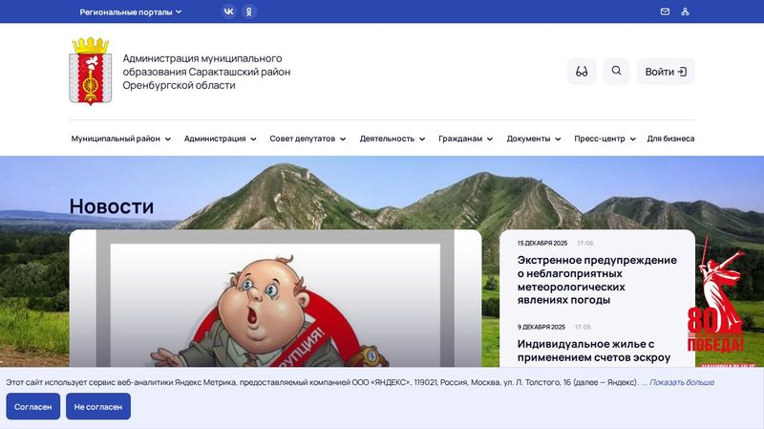Viewport: 764px width, 429px height.
Task: Open site search magnifier icon
Action: click(616, 72)
